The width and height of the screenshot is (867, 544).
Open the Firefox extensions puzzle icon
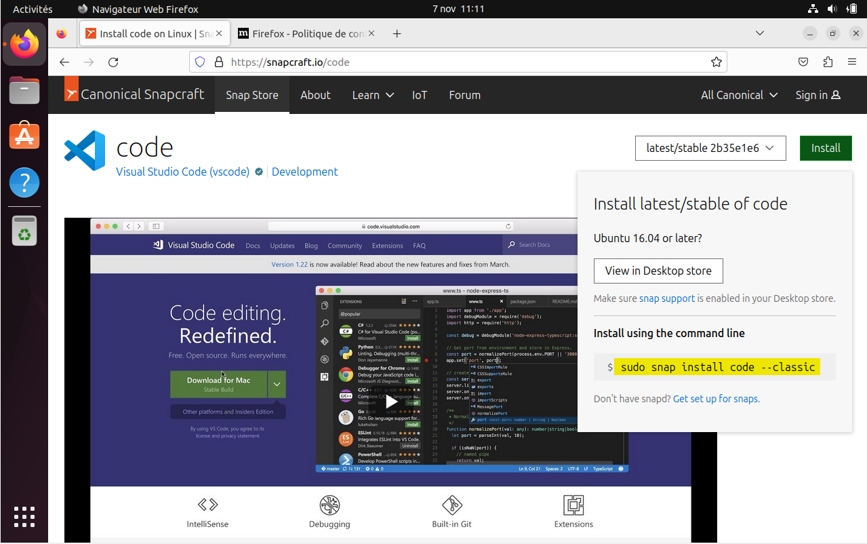828,62
